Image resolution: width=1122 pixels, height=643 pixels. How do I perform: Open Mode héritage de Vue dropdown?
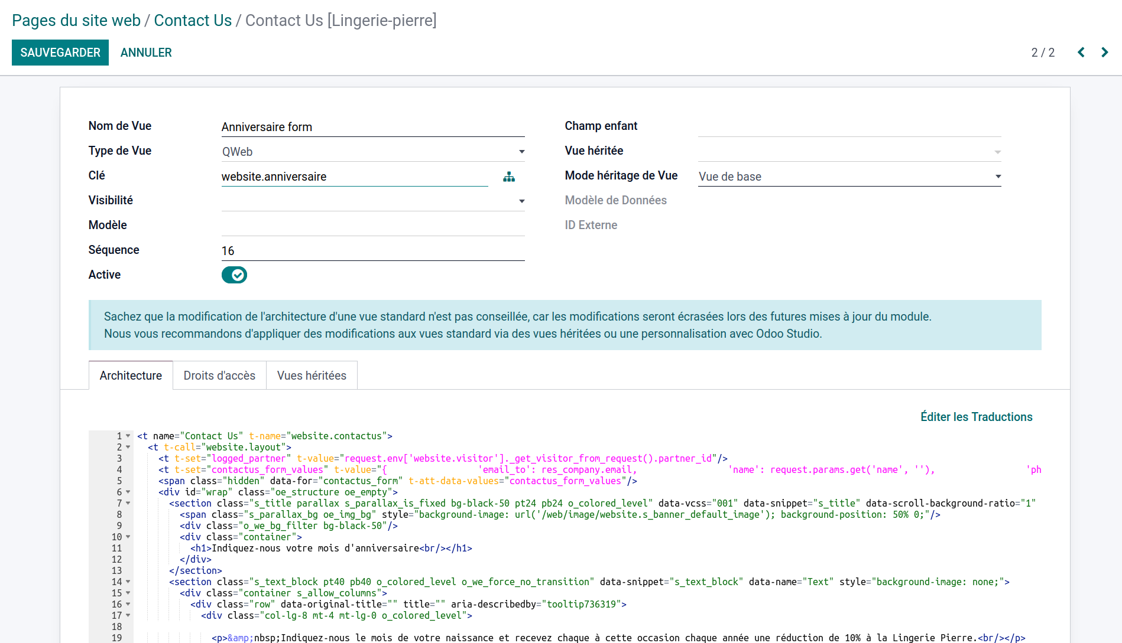pyautogui.click(x=849, y=177)
